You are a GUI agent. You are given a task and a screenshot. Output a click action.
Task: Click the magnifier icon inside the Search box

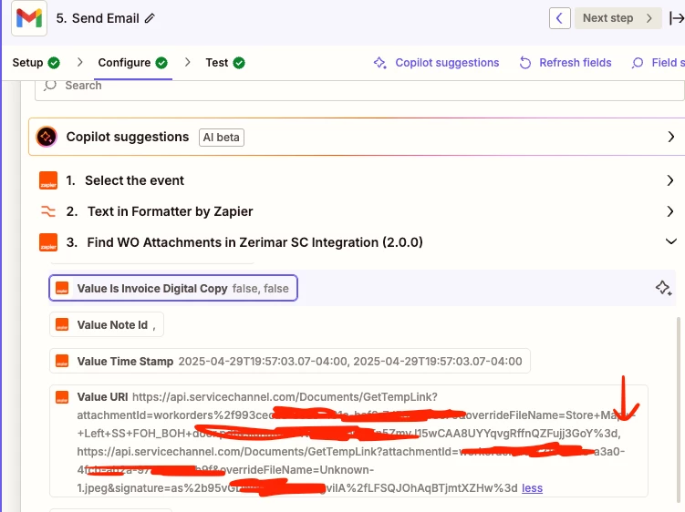pyautogui.click(x=50, y=85)
